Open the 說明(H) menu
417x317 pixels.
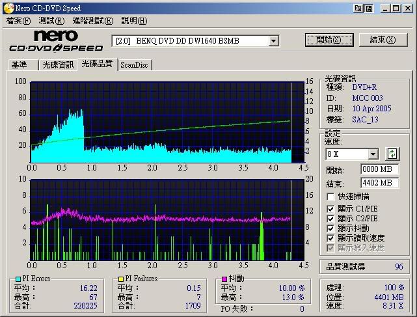134,21
